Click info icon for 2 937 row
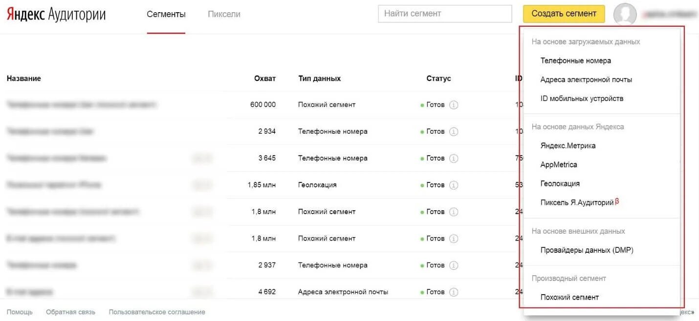This screenshot has width=699, height=321. point(454,265)
